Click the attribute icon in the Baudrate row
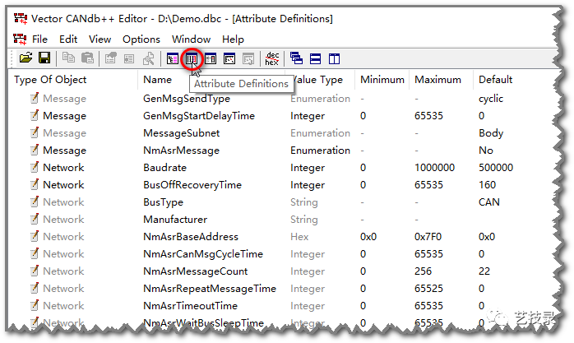 35,167
